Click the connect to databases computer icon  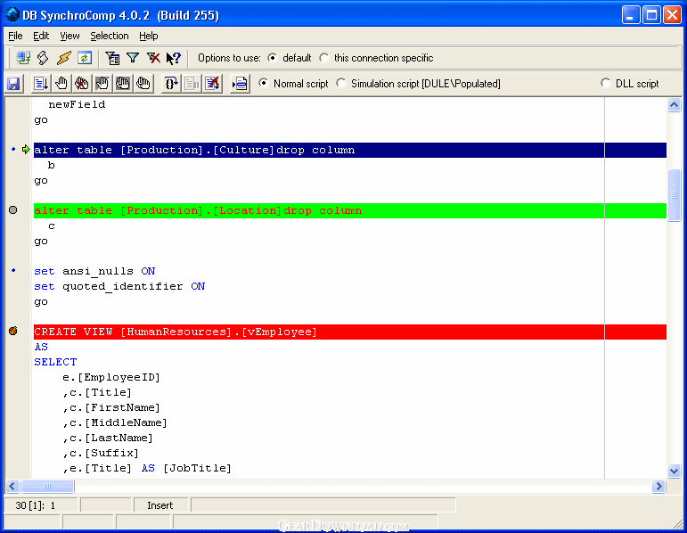(23, 58)
